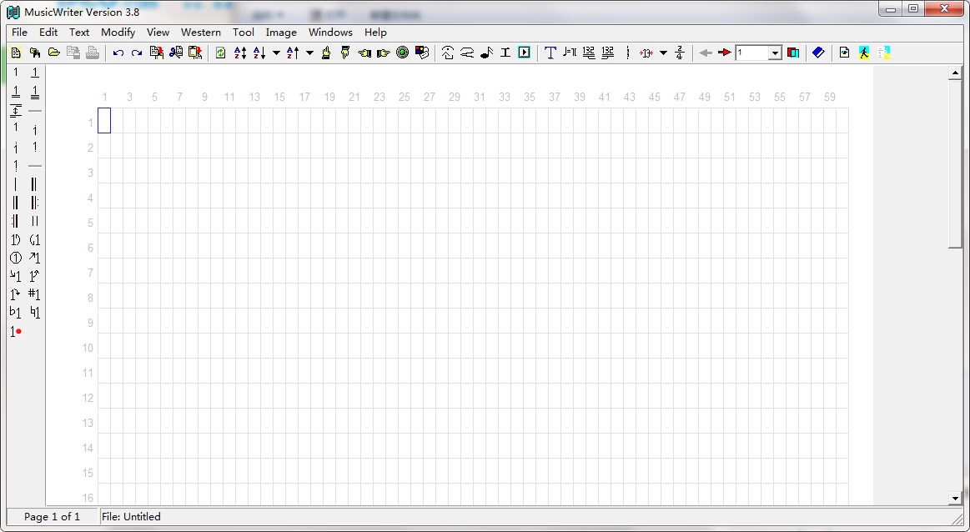The width and height of the screenshot is (970, 532).
Task: Select the music note tool icon
Action: (486, 53)
